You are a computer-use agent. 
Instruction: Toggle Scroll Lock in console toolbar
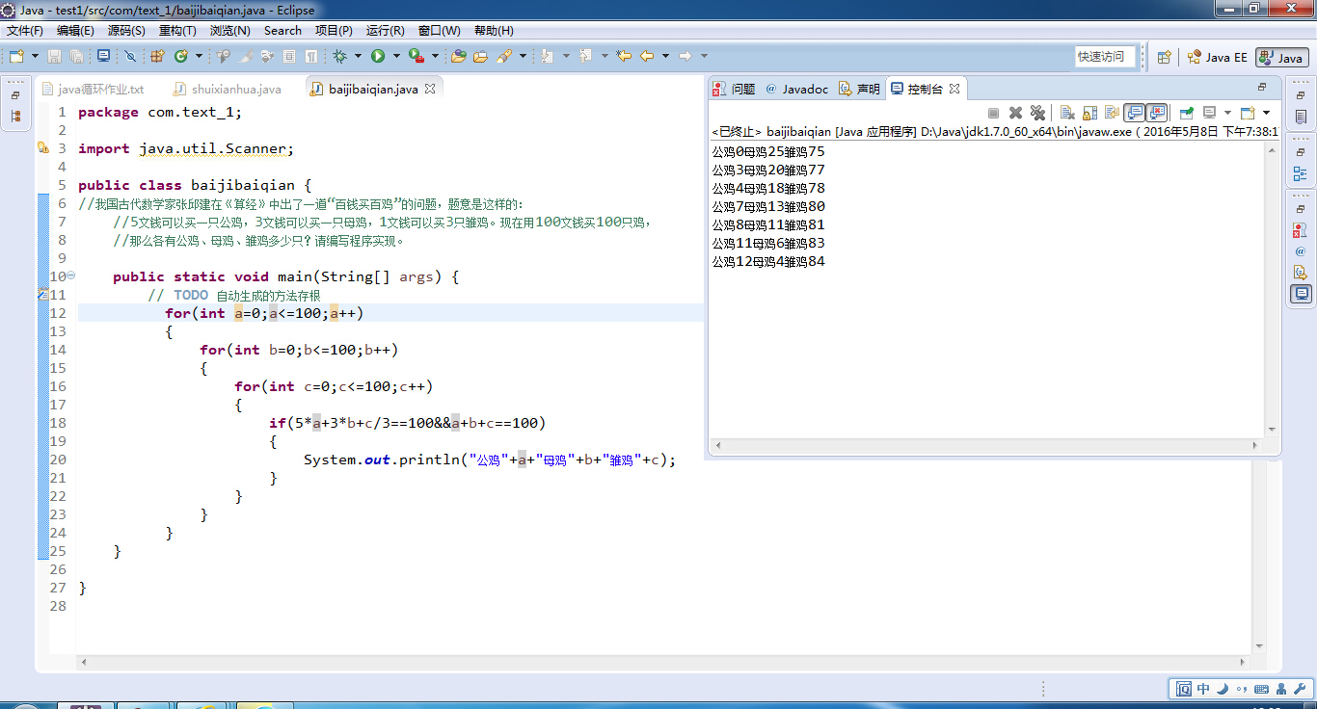(1089, 113)
